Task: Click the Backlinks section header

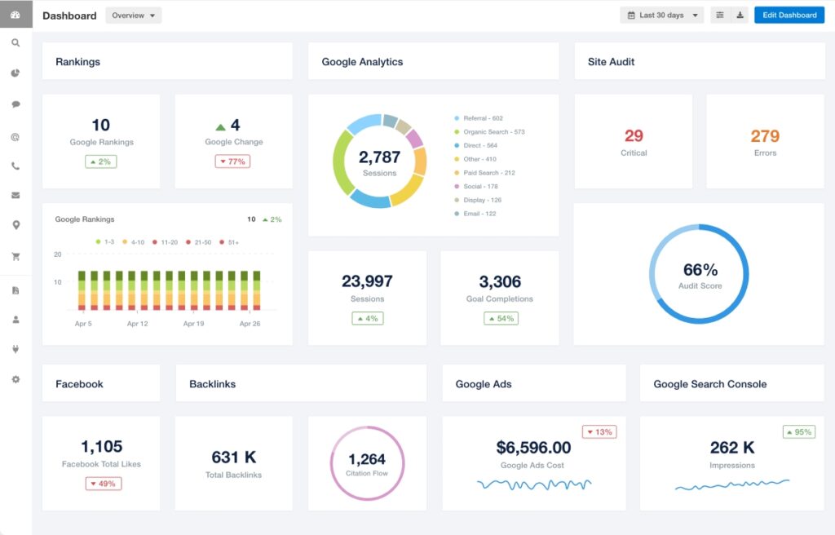Action: tap(301, 383)
